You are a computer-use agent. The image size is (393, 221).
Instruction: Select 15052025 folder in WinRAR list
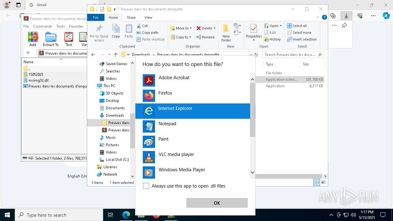[x=36, y=75]
